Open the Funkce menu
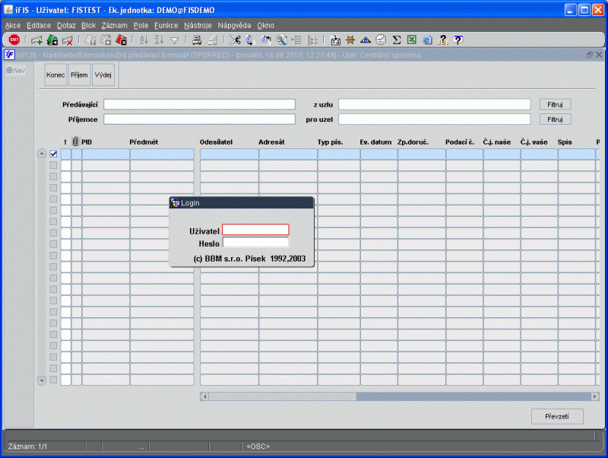The image size is (608, 458). [166, 26]
